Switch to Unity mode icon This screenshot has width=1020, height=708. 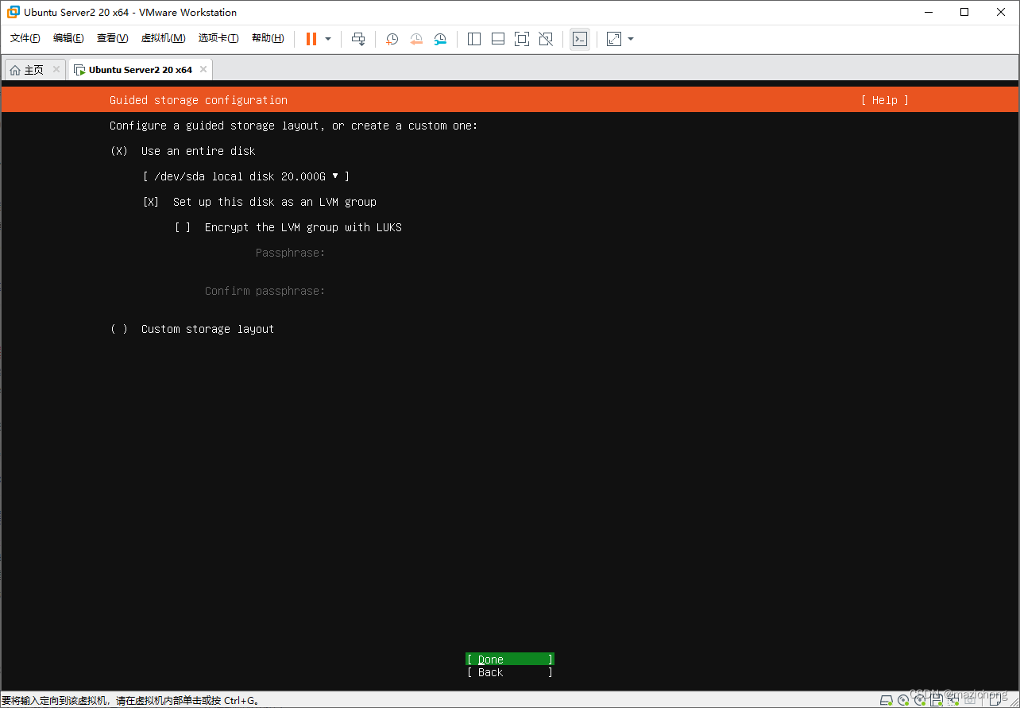(546, 39)
